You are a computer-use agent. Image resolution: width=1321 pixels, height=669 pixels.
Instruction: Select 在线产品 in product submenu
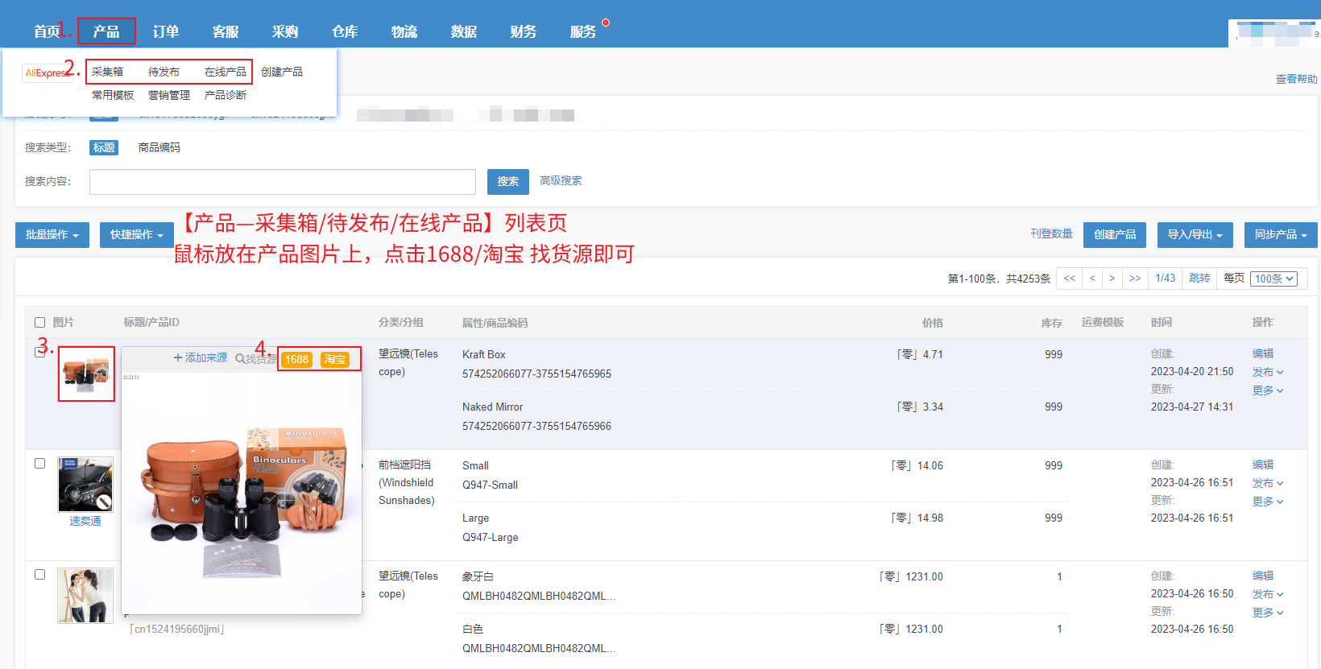[226, 72]
